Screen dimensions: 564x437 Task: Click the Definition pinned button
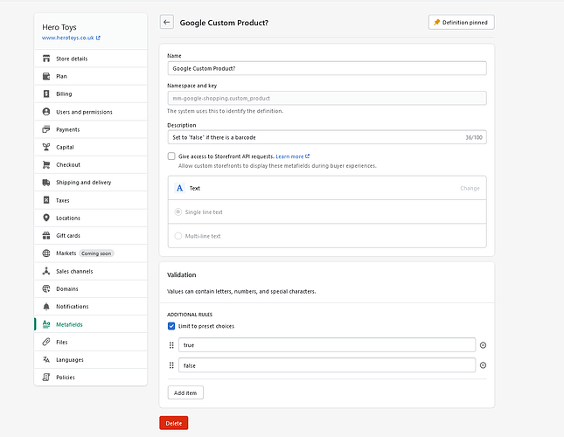pyautogui.click(x=461, y=23)
